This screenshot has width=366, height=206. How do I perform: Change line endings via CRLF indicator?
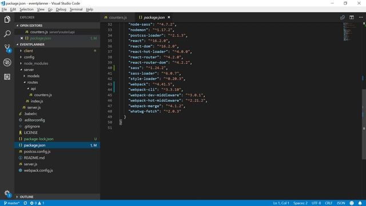pos(328,203)
